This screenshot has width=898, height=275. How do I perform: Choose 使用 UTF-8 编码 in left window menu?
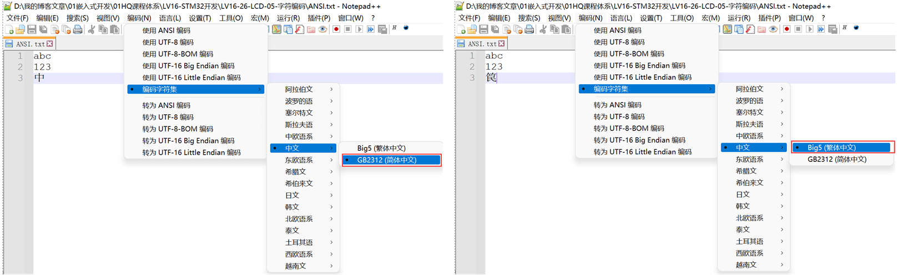click(168, 42)
